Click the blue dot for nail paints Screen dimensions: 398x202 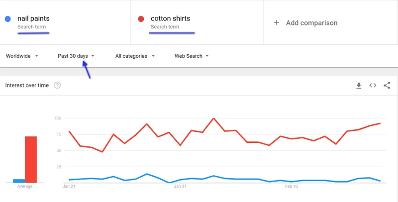pyautogui.click(x=8, y=19)
